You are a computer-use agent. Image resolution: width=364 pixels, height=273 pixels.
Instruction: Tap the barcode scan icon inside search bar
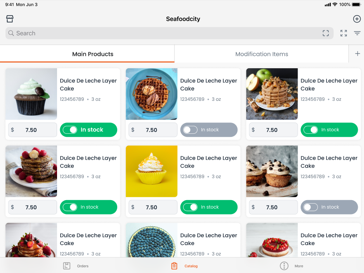click(x=326, y=33)
